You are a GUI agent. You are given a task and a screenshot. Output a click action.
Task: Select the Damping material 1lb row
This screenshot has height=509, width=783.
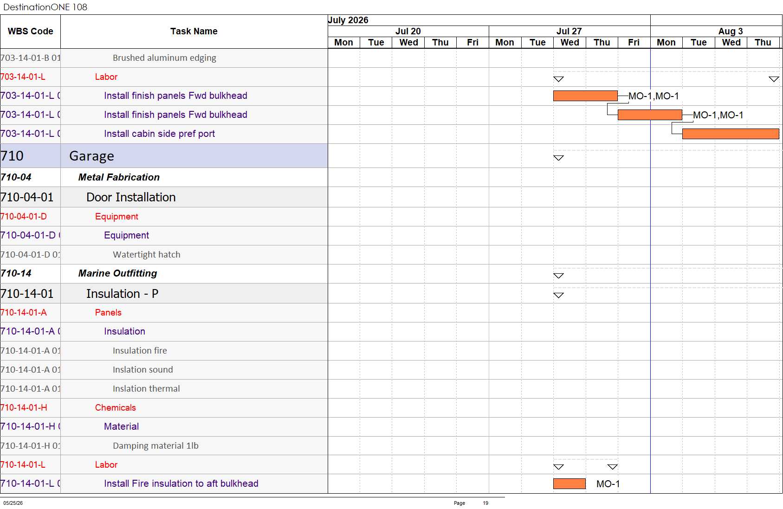[164, 446]
